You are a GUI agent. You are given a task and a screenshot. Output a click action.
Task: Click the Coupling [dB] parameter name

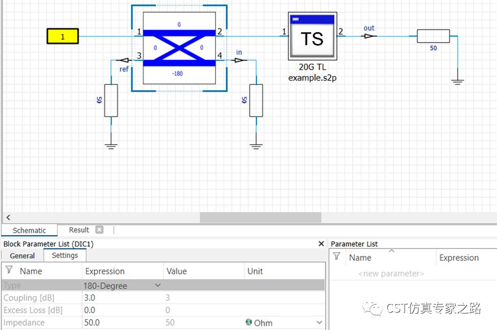(29, 298)
